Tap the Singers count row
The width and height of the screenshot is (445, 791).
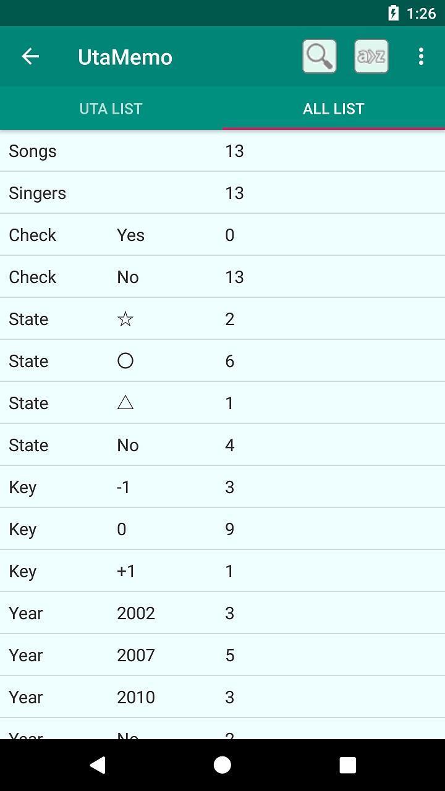(x=222, y=193)
